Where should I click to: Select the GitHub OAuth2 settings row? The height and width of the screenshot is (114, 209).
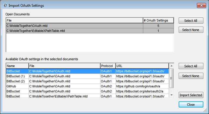click(x=88, y=86)
